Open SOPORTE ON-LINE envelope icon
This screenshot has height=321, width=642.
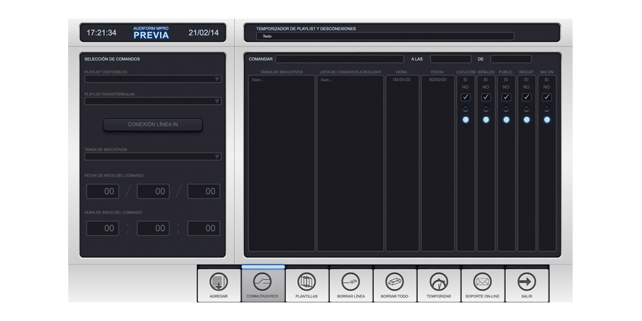483,282
